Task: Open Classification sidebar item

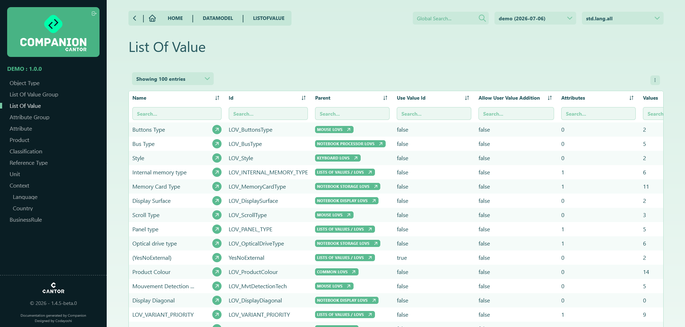Action: point(26,151)
